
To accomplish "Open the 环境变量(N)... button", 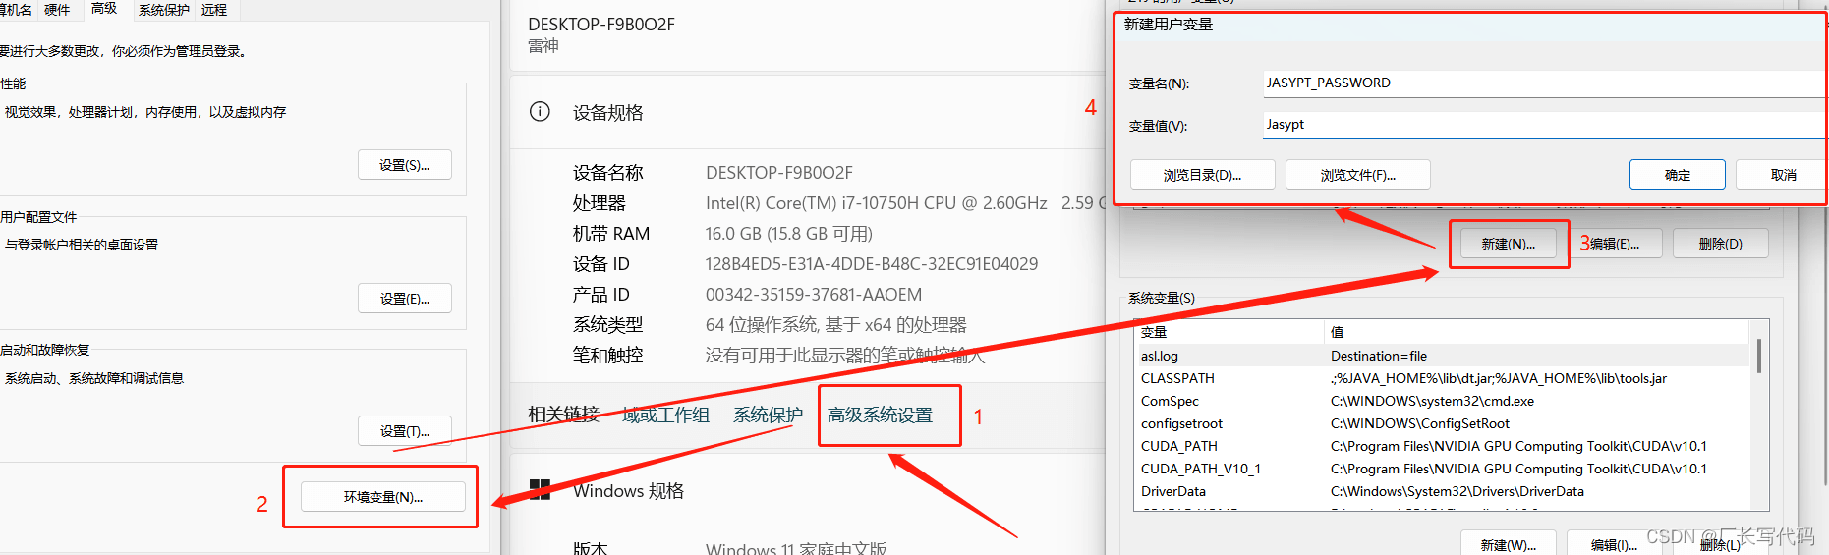I will (x=382, y=497).
